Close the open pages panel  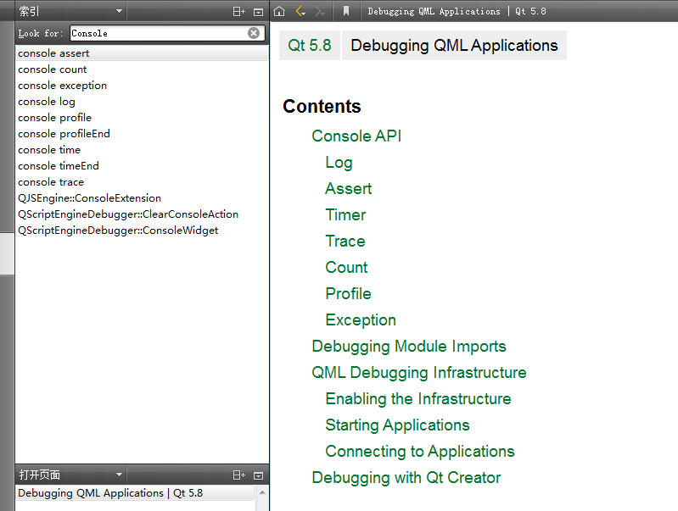[258, 475]
